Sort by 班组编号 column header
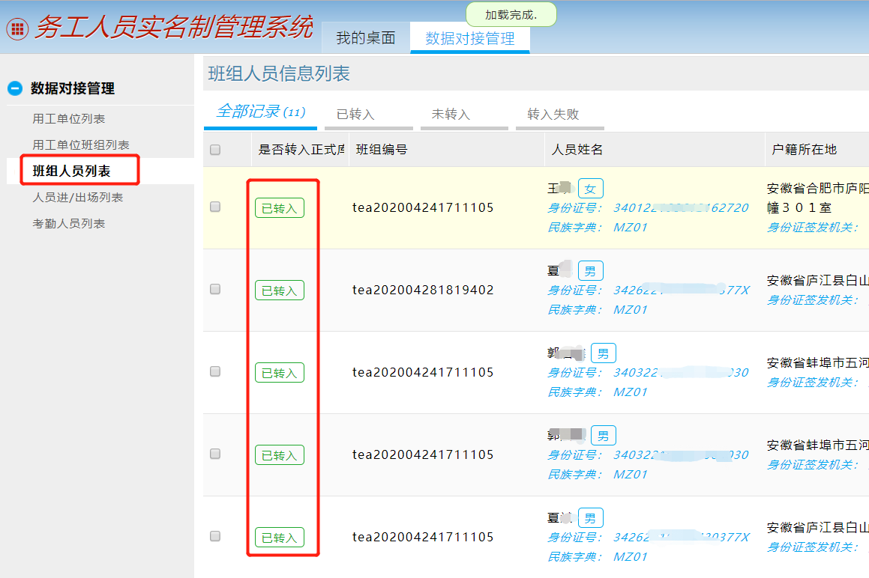Screen dimensions: 869x578 (x=382, y=150)
